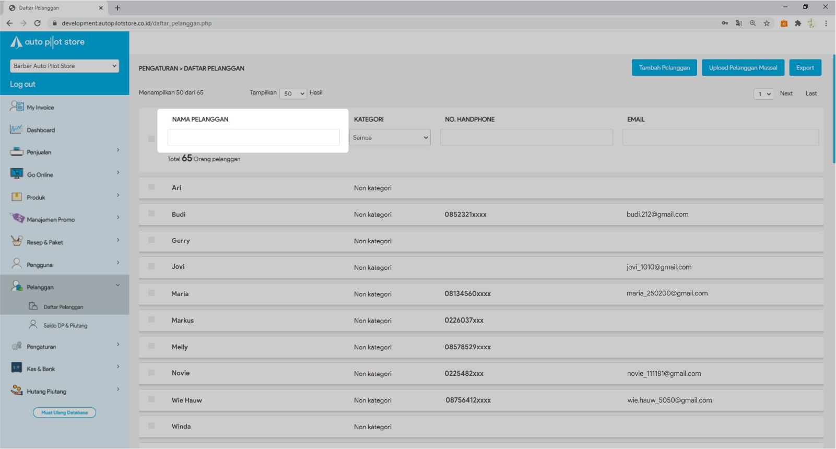
Task: Click the Manajemen Promo tag icon
Action: click(x=17, y=218)
